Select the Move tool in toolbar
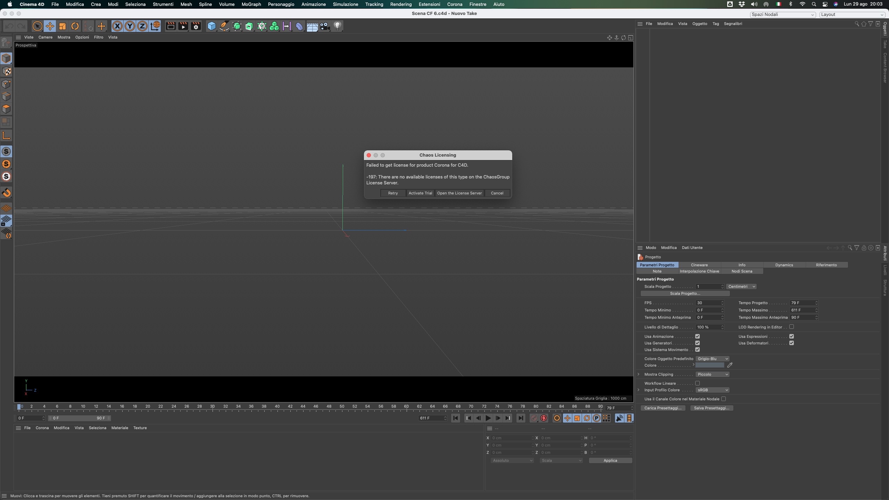This screenshot has height=500, width=889. pyautogui.click(x=50, y=26)
